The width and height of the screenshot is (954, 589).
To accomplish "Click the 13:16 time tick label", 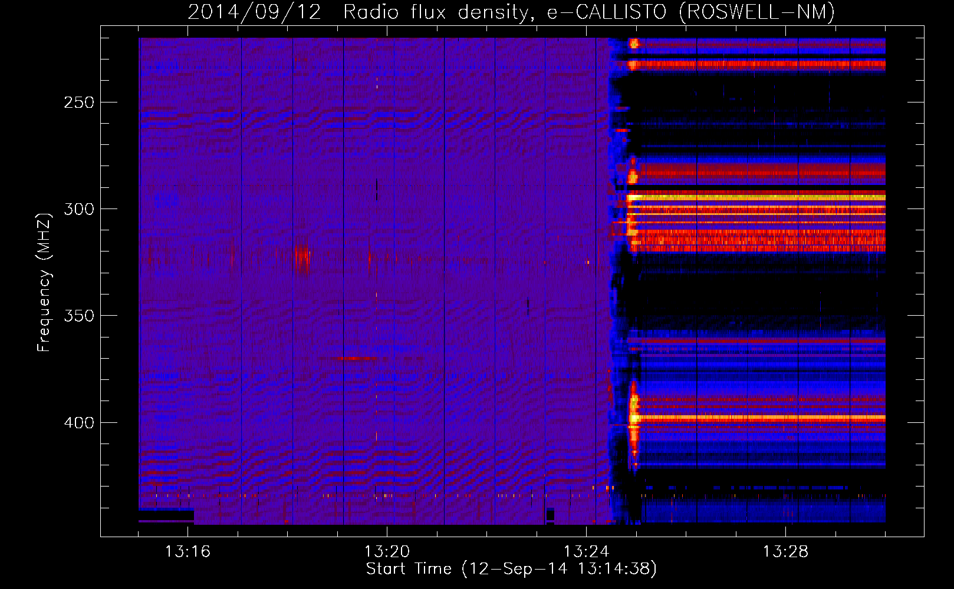I will (x=187, y=551).
